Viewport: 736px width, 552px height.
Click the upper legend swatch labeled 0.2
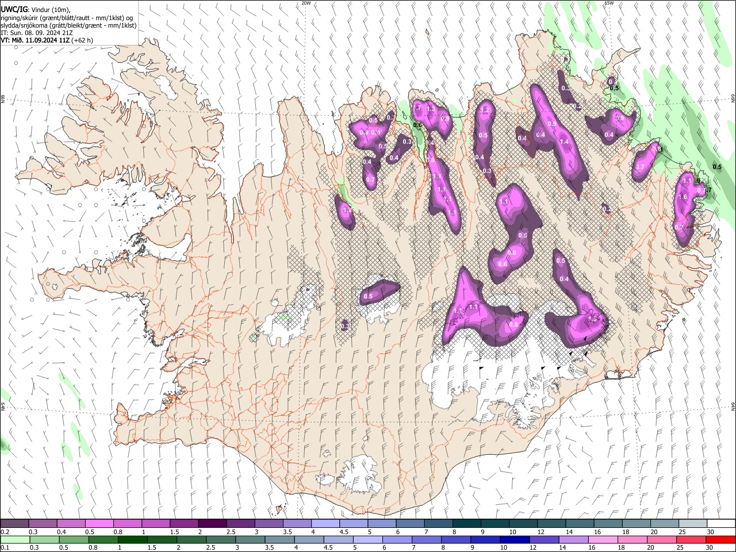tap(14, 524)
